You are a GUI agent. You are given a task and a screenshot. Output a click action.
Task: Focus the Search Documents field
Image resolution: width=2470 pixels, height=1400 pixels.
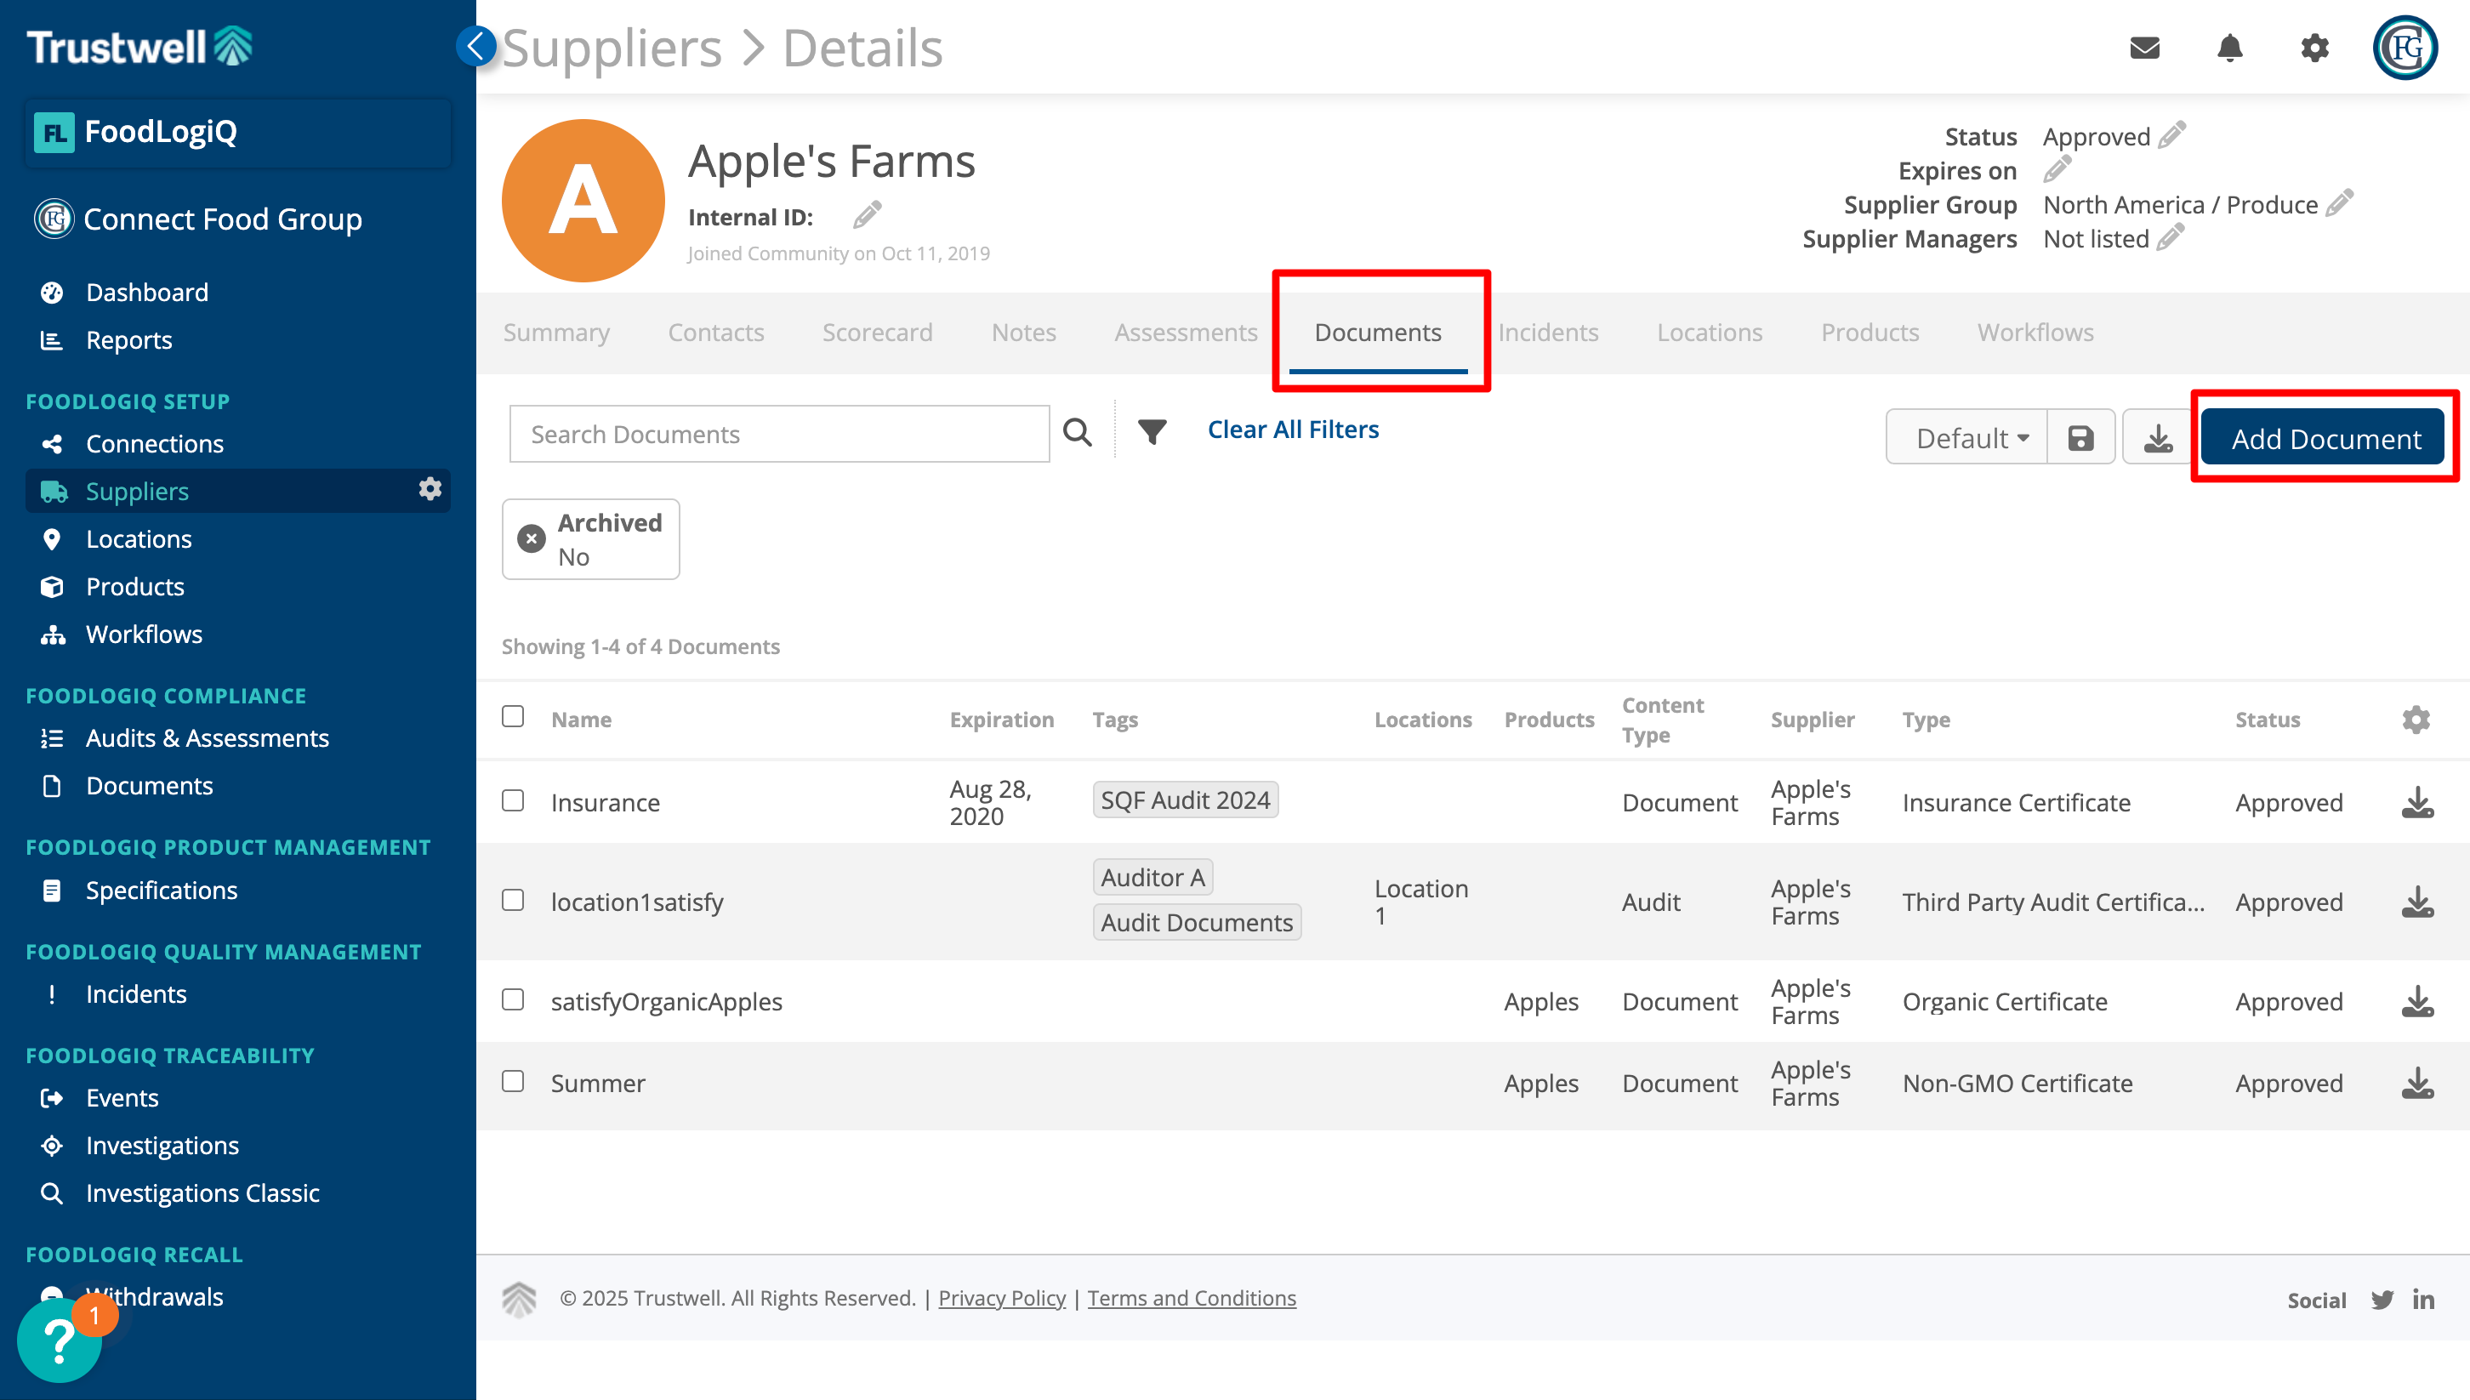(779, 434)
